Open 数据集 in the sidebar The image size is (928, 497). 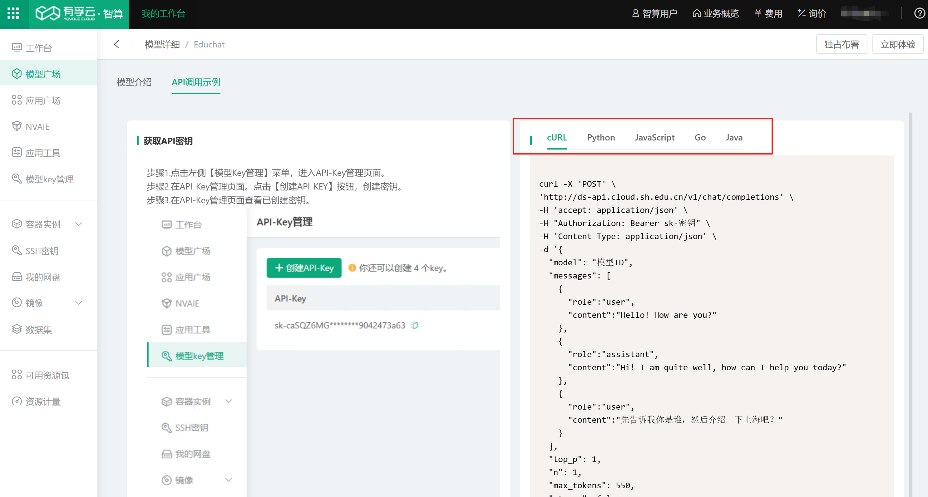[x=38, y=329]
